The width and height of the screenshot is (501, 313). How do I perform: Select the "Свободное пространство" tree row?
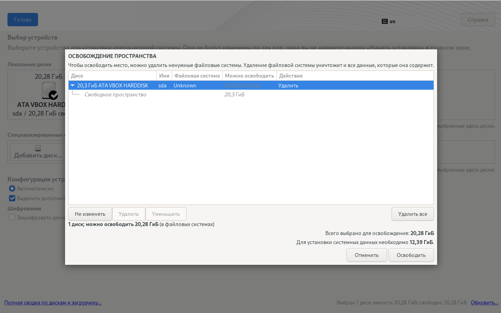(x=115, y=95)
